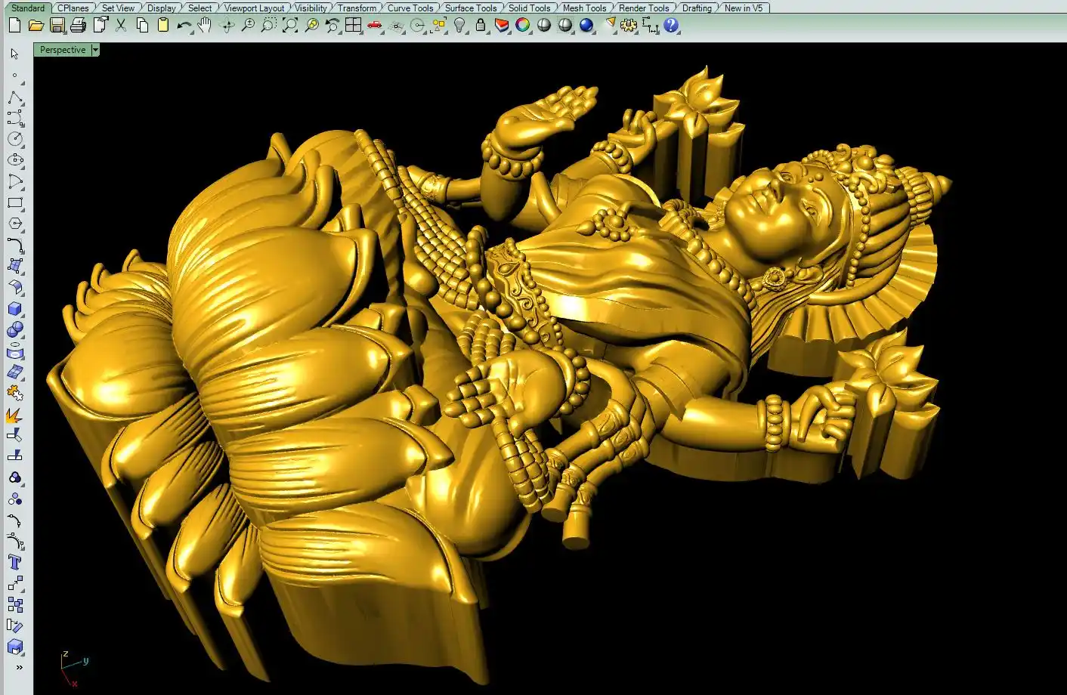Open the color wheel layers icon

tap(522, 26)
